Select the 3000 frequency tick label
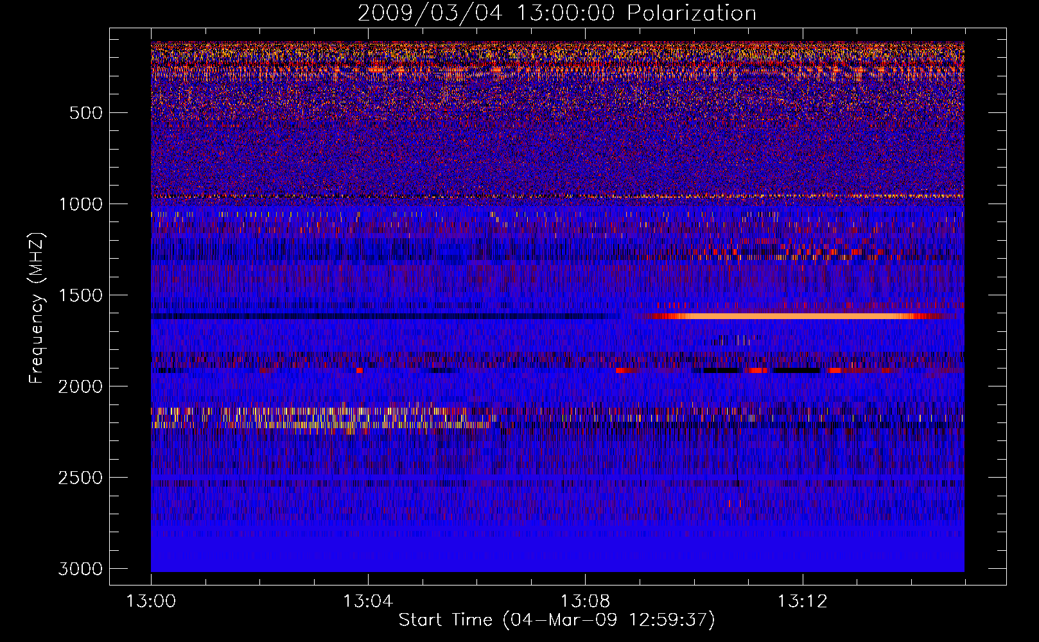 [x=80, y=569]
